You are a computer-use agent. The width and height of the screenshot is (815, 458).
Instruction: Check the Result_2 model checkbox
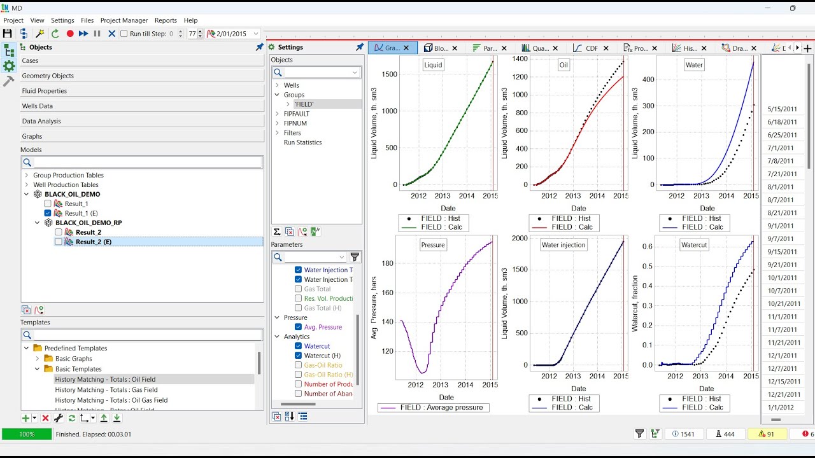pyautogui.click(x=59, y=232)
